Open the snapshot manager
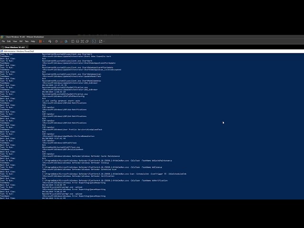 (66, 41)
